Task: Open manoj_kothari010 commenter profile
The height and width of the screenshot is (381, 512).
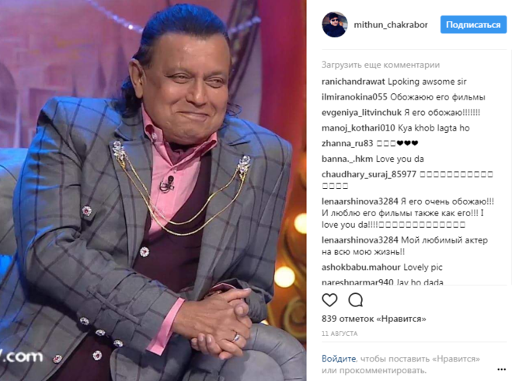Action: tap(358, 128)
